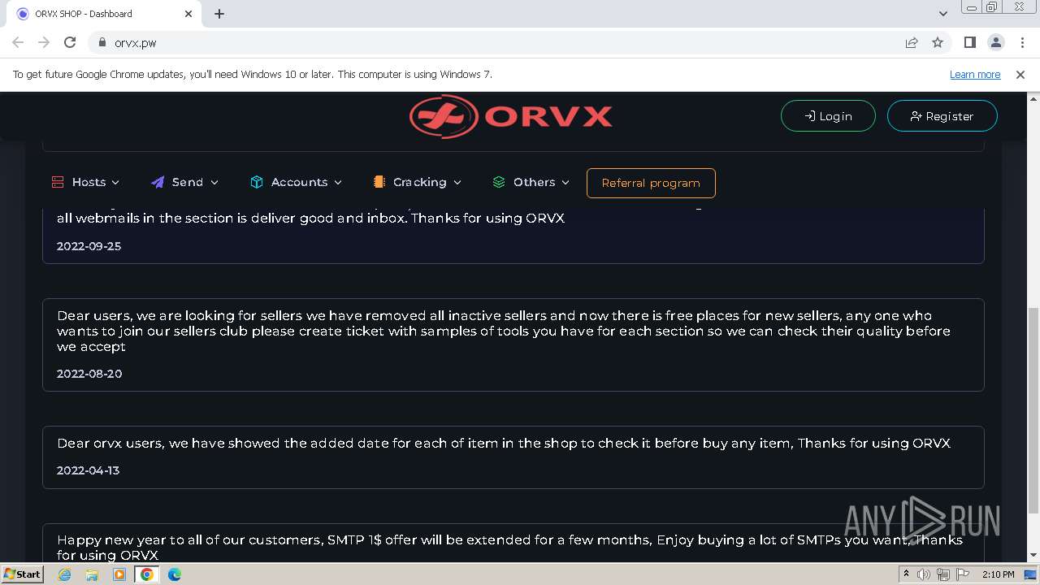The height and width of the screenshot is (585, 1040).
Task: Click the sellers club announcement text
Action: [504, 331]
